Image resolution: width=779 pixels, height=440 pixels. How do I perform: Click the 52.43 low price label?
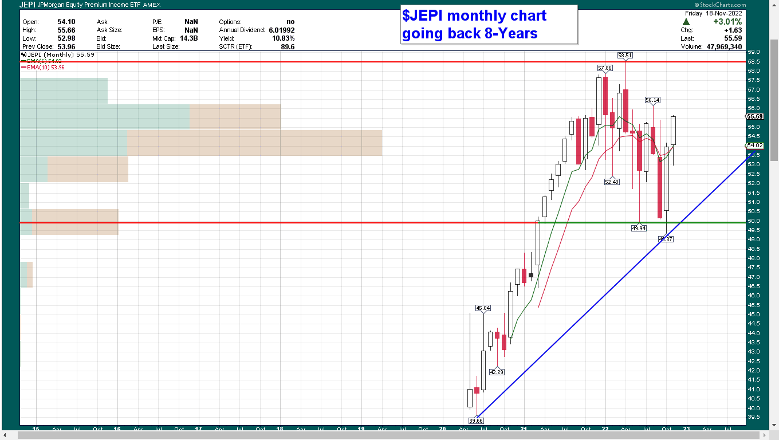pyautogui.click(x=612, y=182)
